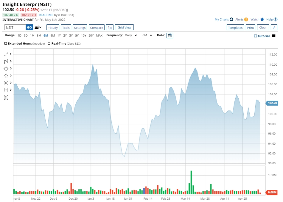
Task: Select the 2Y range
Action: point(65,35)
